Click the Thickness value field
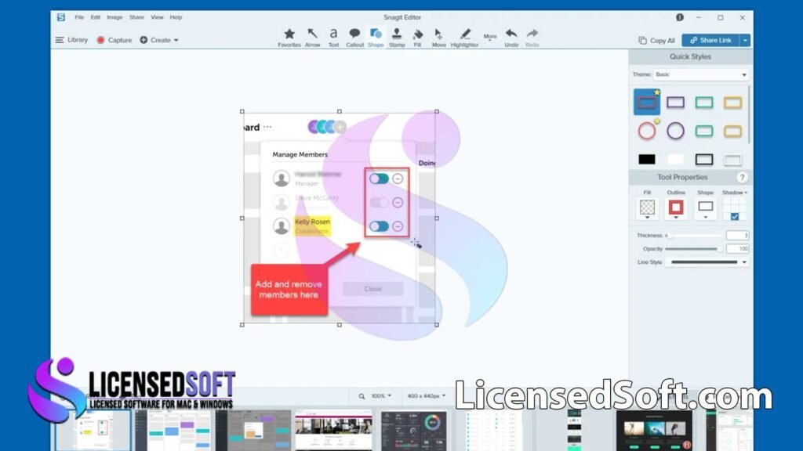 [737, 236]
